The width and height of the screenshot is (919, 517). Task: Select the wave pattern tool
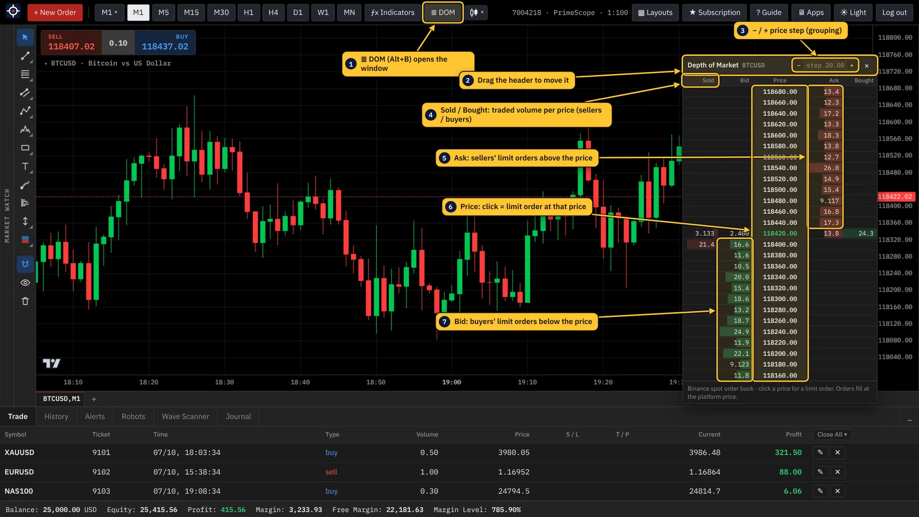click(25, 130)
